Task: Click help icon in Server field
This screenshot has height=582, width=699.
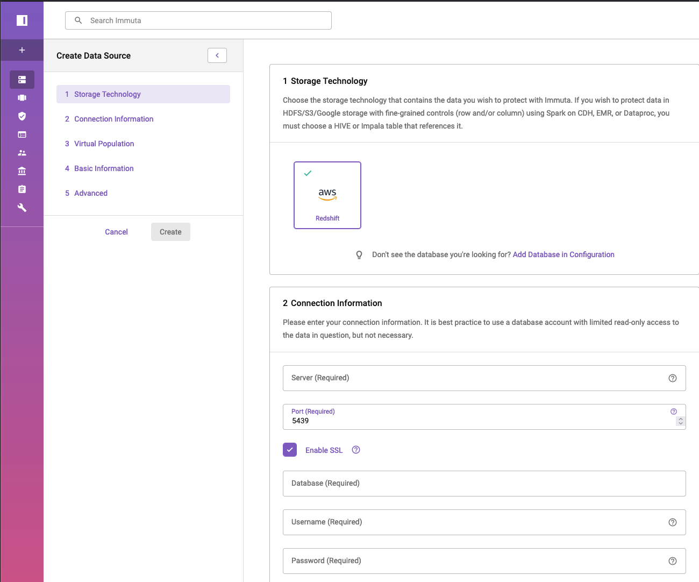Action: point(672,378)
